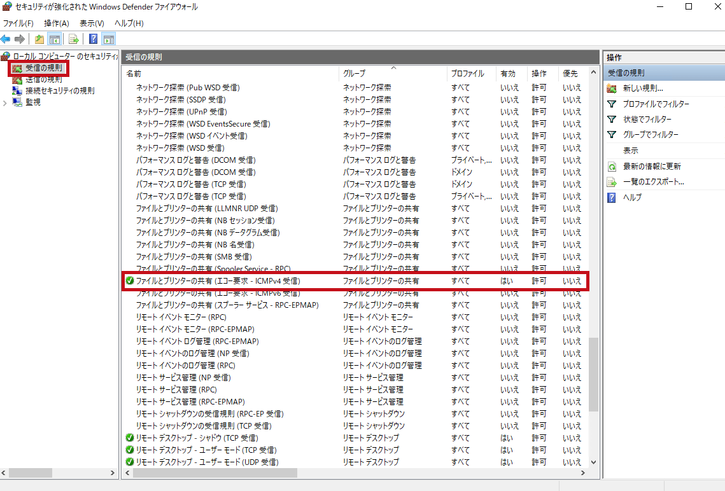Open the プロファイルでフィルター filter menu
This screenshot has width=725, height=491.
[656, 104]
